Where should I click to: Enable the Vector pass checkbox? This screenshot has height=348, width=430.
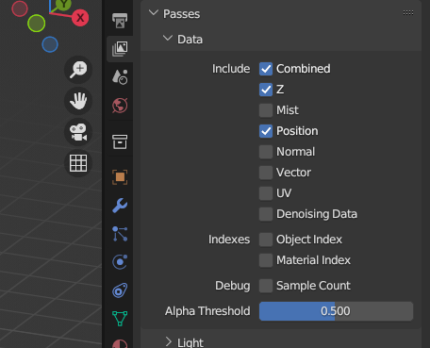[266, 173]
